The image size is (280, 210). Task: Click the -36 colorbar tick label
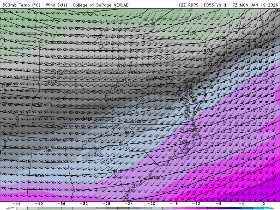click(61, 204)
